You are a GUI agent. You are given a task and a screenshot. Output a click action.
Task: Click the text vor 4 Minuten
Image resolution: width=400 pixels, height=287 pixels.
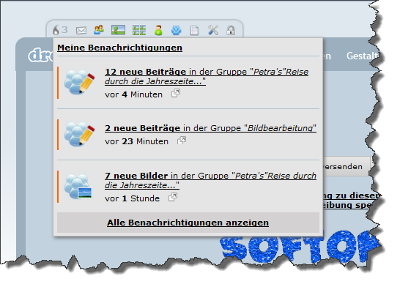tap(133, 94)
